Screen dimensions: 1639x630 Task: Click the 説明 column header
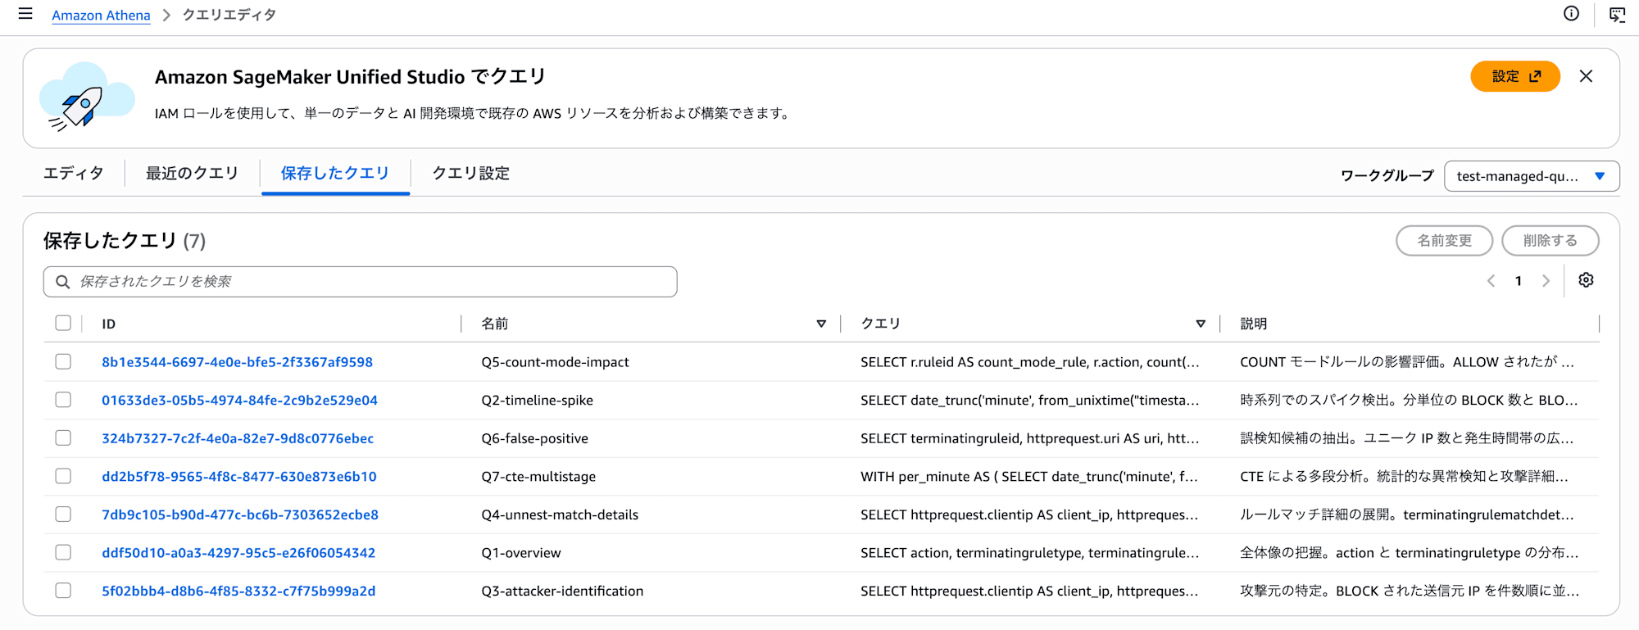pyautogui.click(x=1253, y=324)
